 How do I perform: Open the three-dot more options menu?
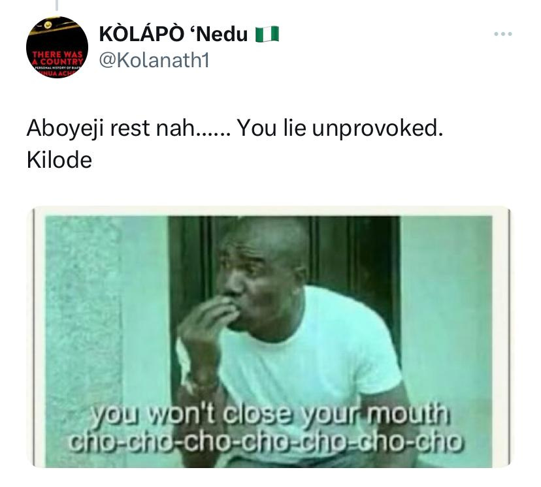coord(502,34)
